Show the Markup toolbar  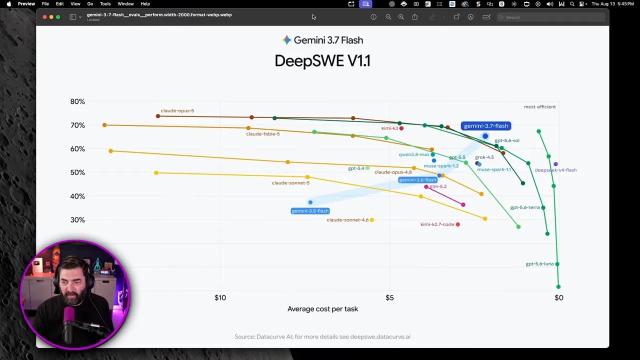(x=470, y=17)
